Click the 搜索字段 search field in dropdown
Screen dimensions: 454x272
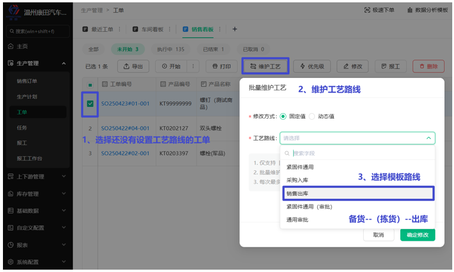click(x=357, y=153)
